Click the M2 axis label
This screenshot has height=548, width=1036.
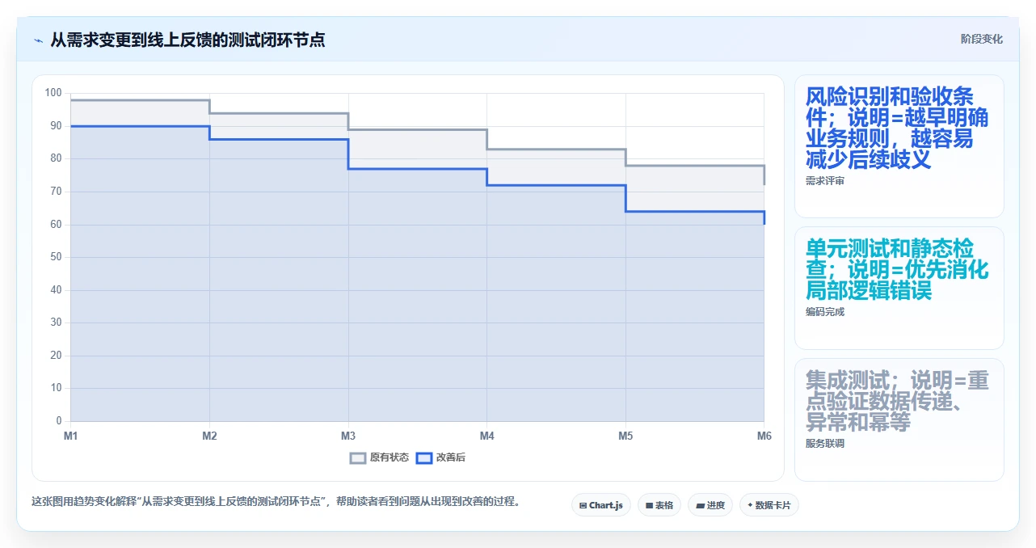pyautogui.click(x=209, y=436)
